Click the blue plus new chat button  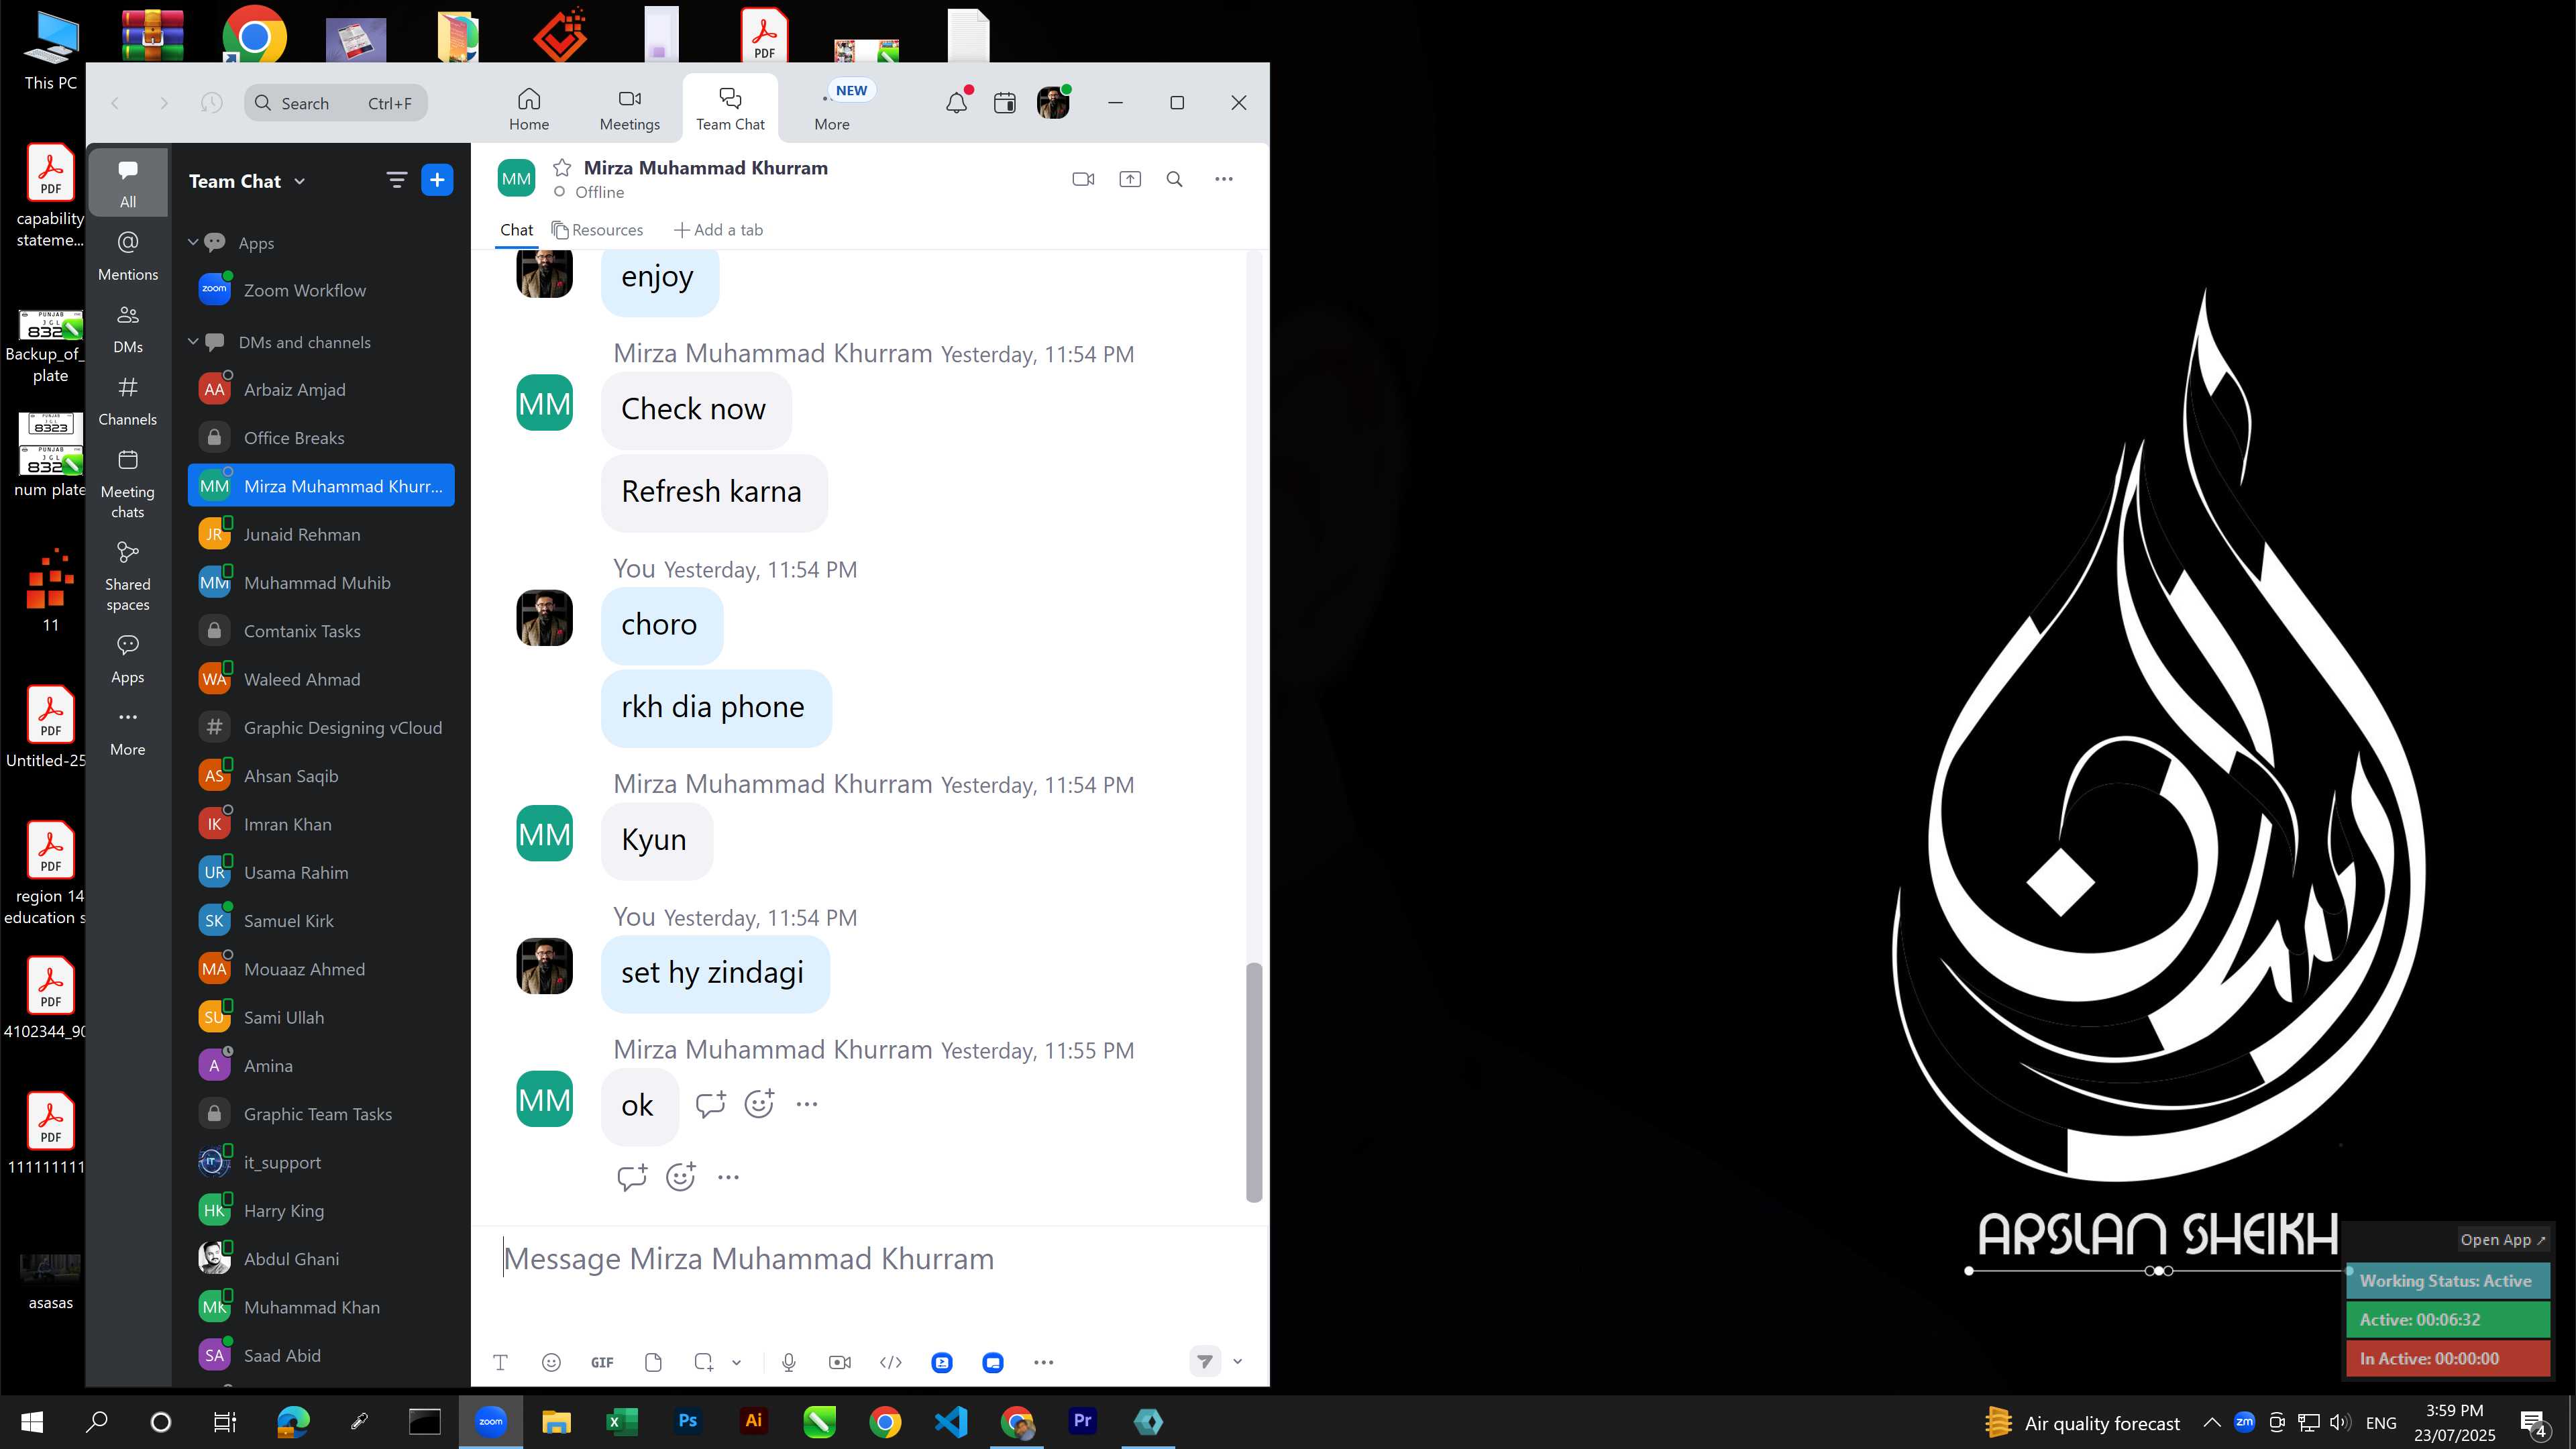click(x=437, y=180)
